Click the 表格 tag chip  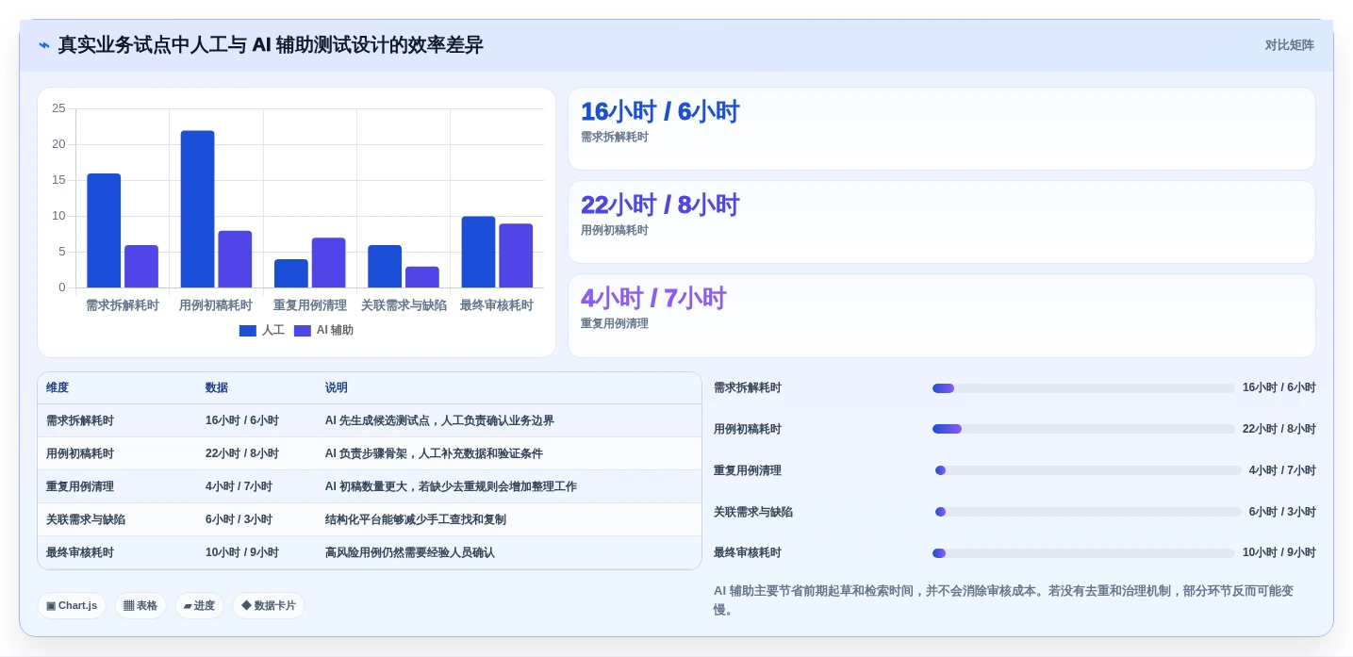click(140, 606)
